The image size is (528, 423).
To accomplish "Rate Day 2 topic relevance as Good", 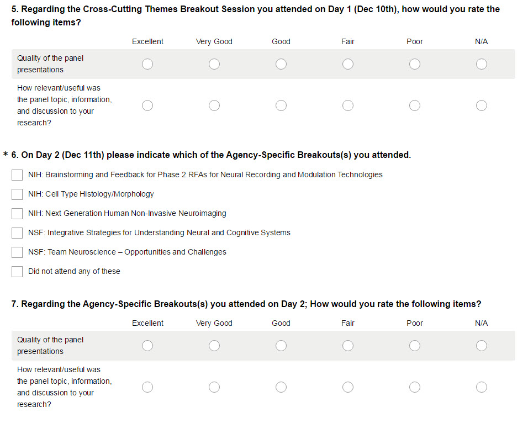I will pyautogui.click(x=281, y=387).
